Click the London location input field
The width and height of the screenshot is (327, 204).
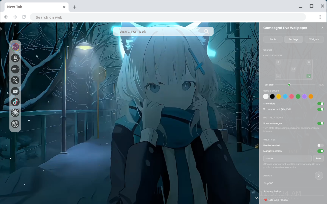[x=287, y=158]
